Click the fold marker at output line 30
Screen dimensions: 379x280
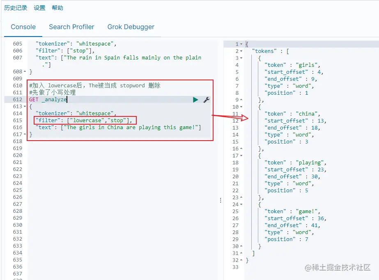coord(241,246)
